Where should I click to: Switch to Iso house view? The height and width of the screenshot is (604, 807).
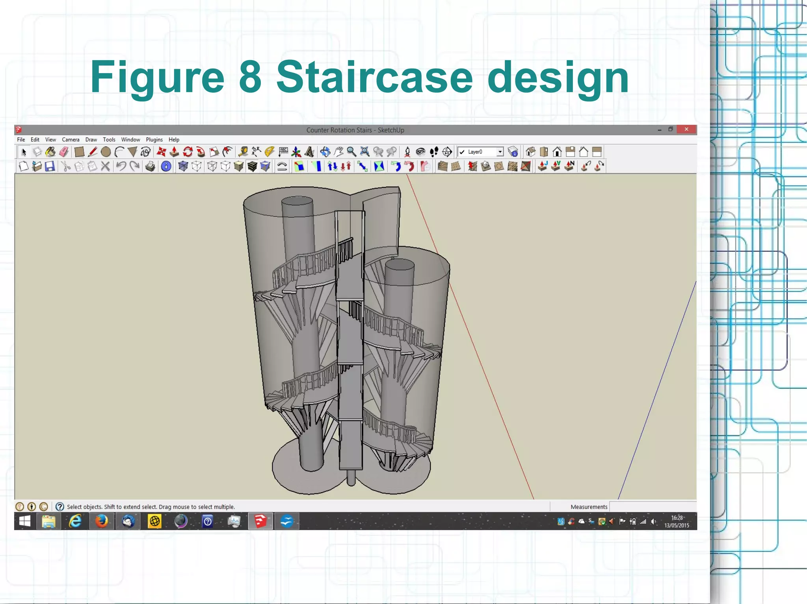coord(530,152)
